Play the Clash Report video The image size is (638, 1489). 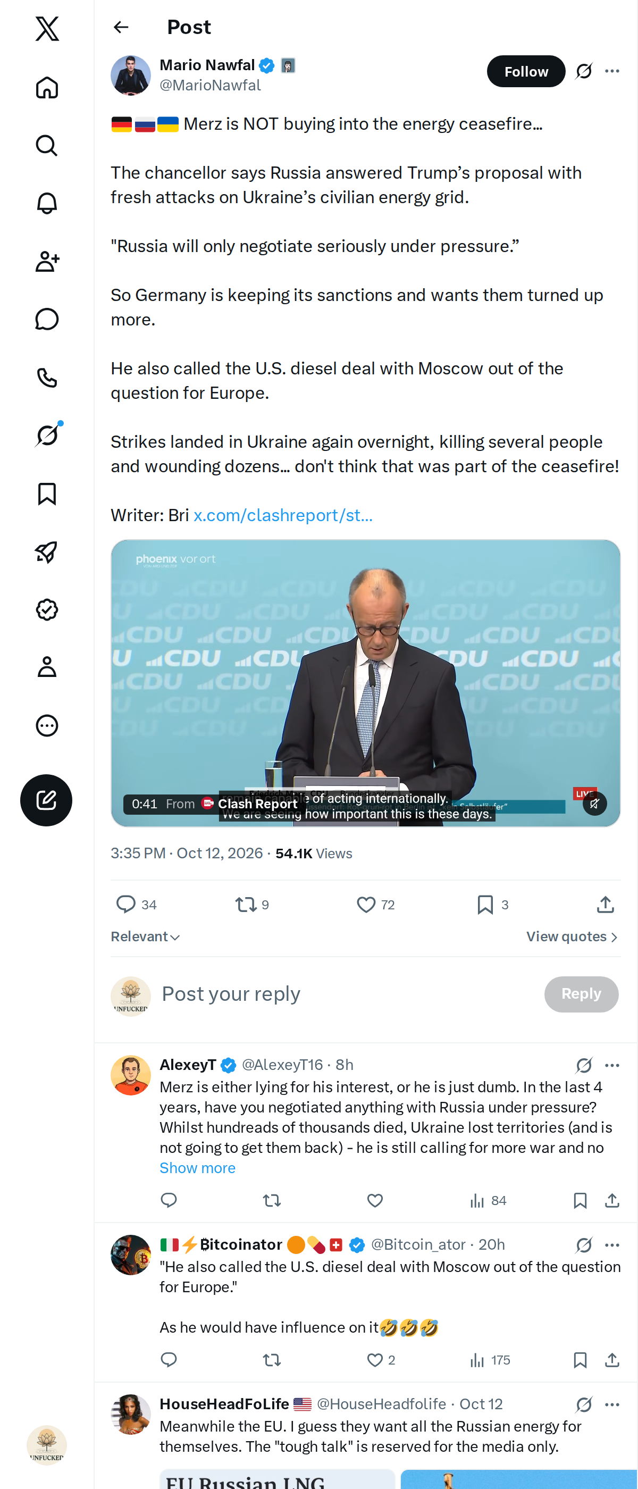pyautogui.click(x=365, y=683)
